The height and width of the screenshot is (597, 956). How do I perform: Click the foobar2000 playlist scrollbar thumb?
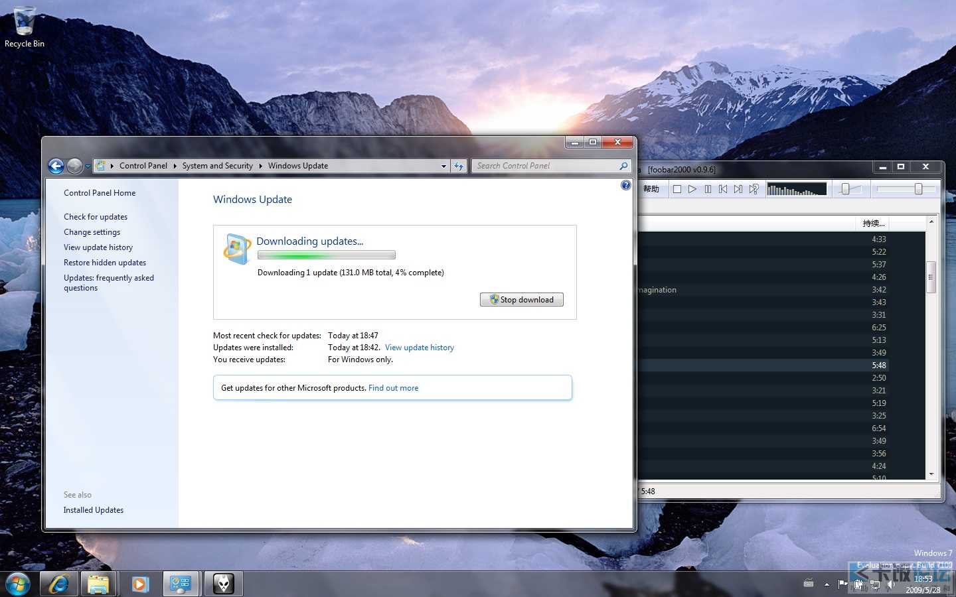(931, 277)
